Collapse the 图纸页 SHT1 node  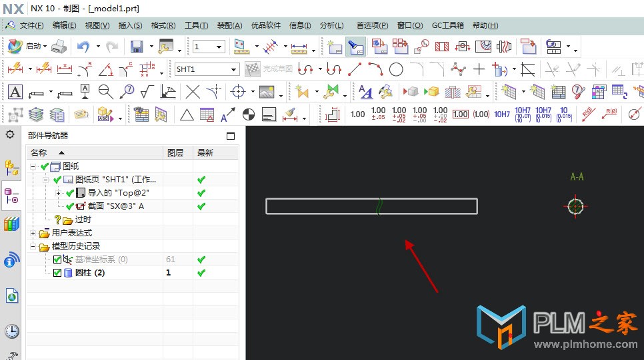click(x=45, y=180)
